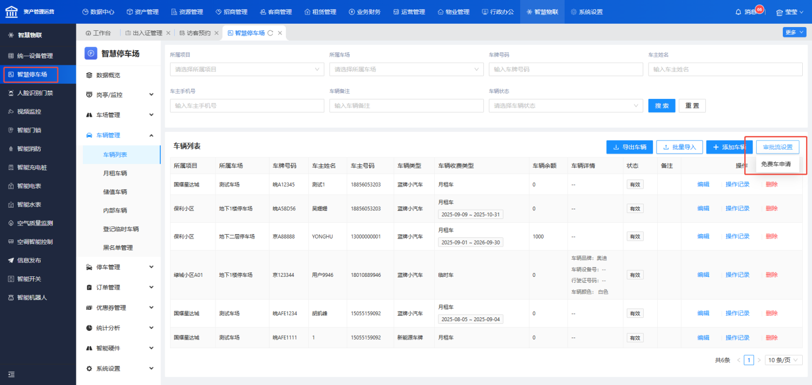Open the 10 条/页 page size selector
This screenshot has height=385, width=812.
click(784, 360)
